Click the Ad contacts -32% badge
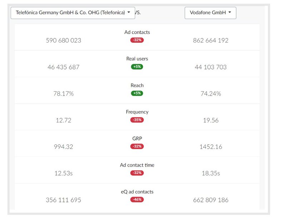This screenshot has height=218, width=286. [137, 40]
